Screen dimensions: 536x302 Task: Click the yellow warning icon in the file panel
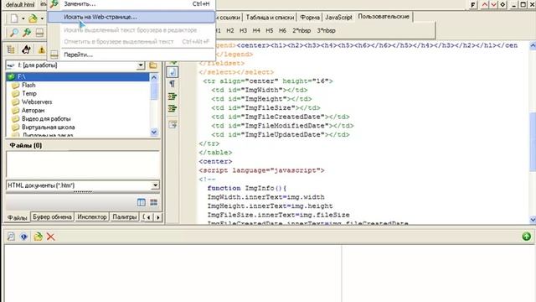42,50
